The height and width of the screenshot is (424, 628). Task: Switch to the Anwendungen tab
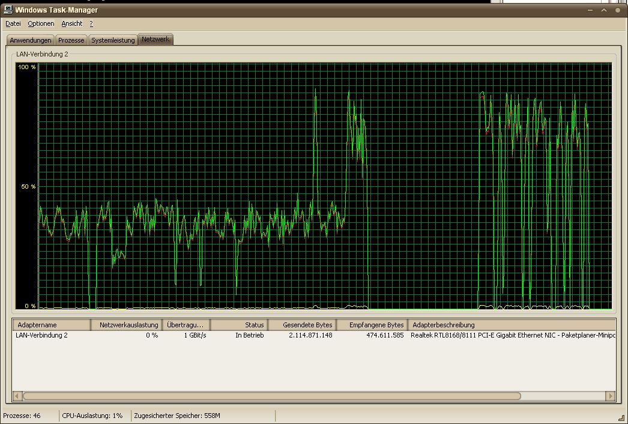point(31,40)
